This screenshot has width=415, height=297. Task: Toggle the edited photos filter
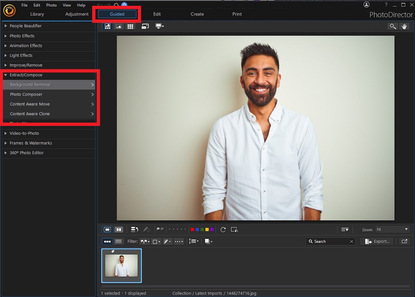click(168, 241)
